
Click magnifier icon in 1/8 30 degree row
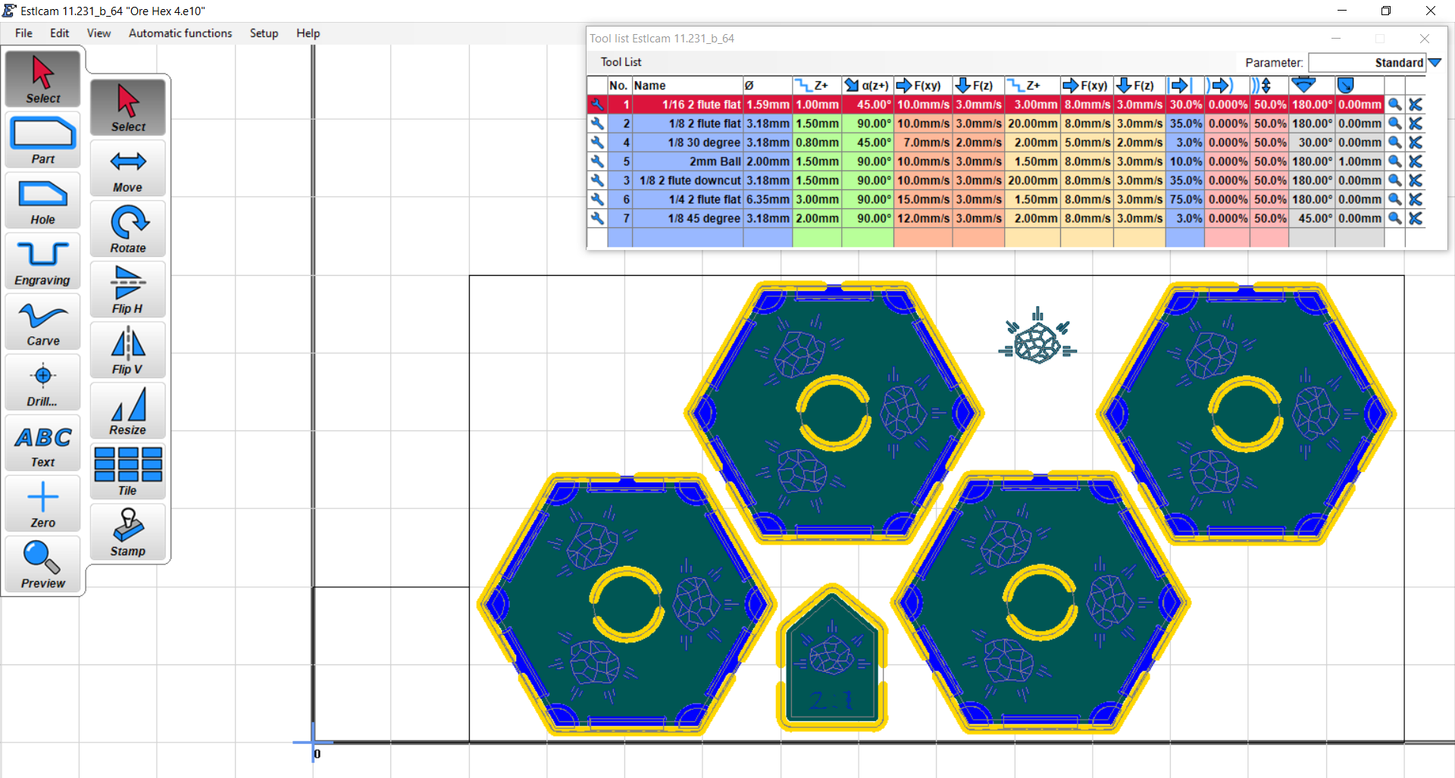(1394, 142)
